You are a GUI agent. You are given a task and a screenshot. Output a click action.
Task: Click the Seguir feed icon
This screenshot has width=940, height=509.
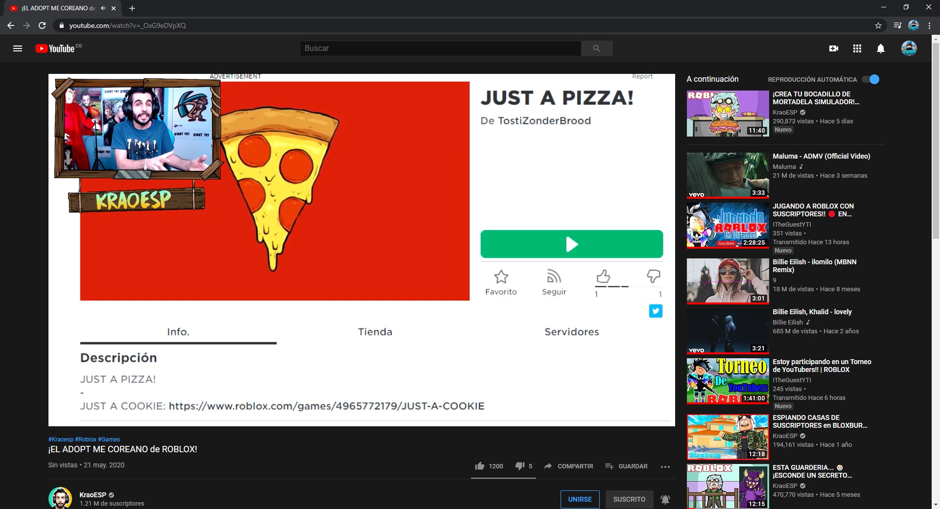click(554, 277)
